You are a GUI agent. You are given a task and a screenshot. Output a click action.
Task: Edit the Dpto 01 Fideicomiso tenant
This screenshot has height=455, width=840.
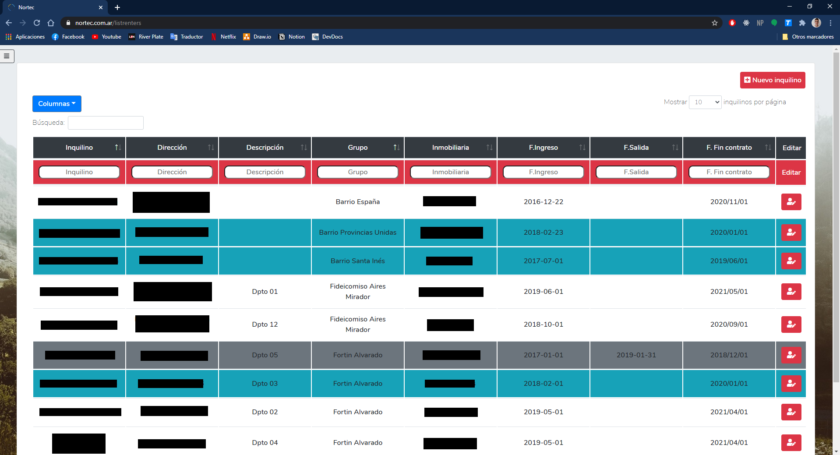791,292
